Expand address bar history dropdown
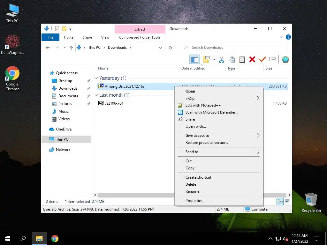The image size is (327, 245). tap(161, 48)
